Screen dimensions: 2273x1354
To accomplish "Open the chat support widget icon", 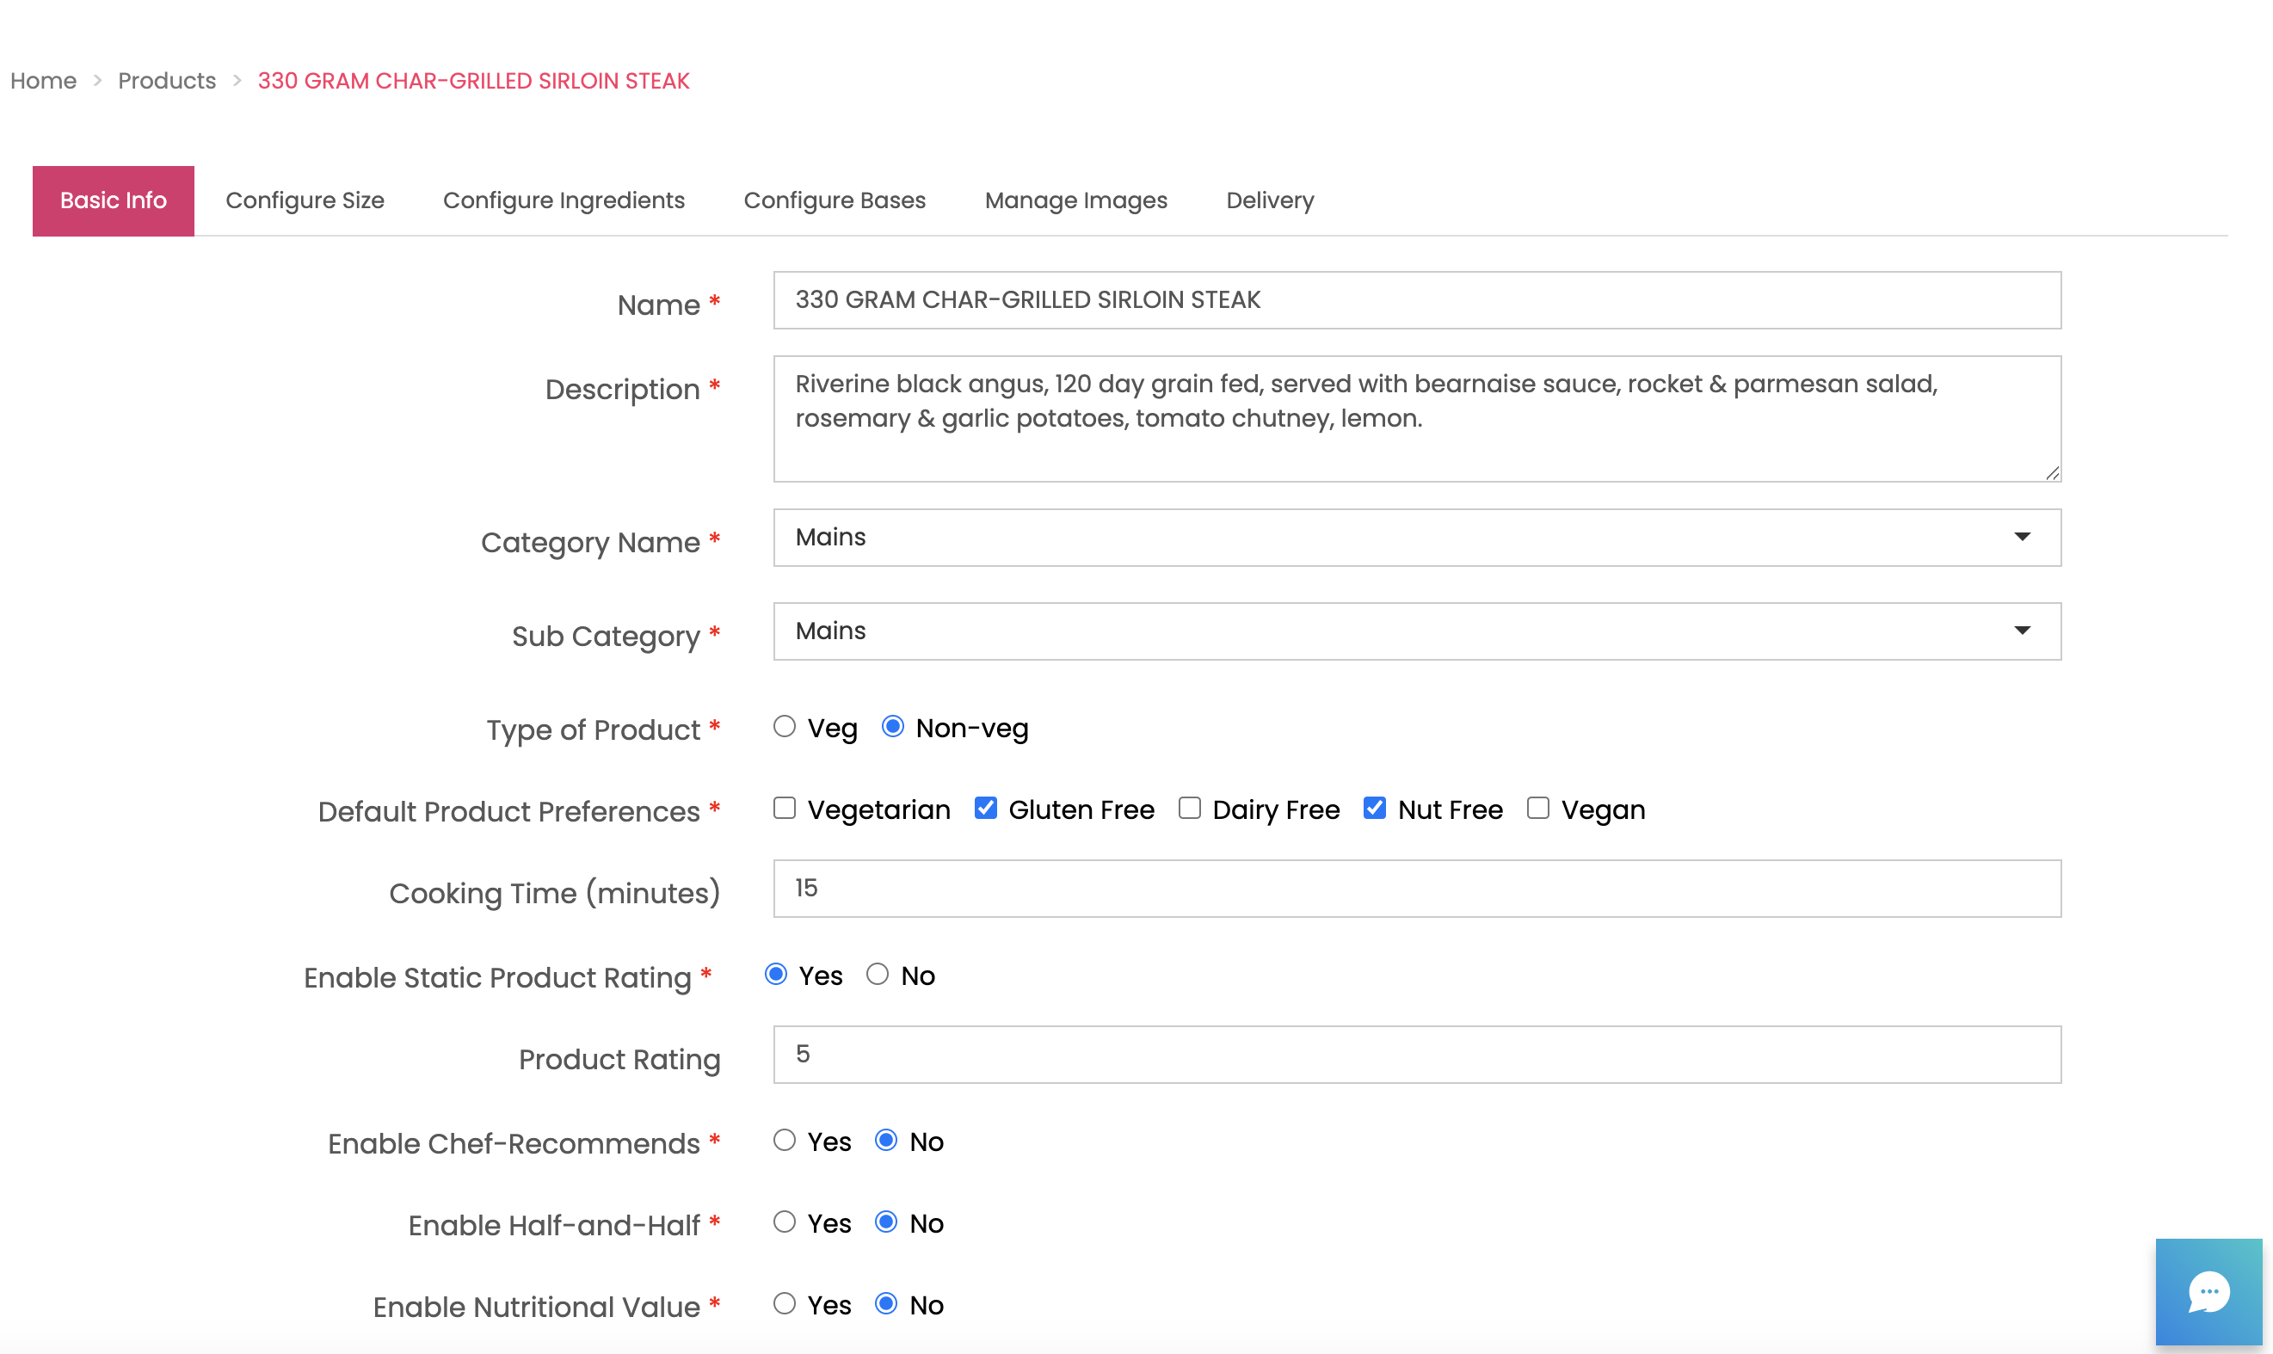I will click(2208, 1290).
